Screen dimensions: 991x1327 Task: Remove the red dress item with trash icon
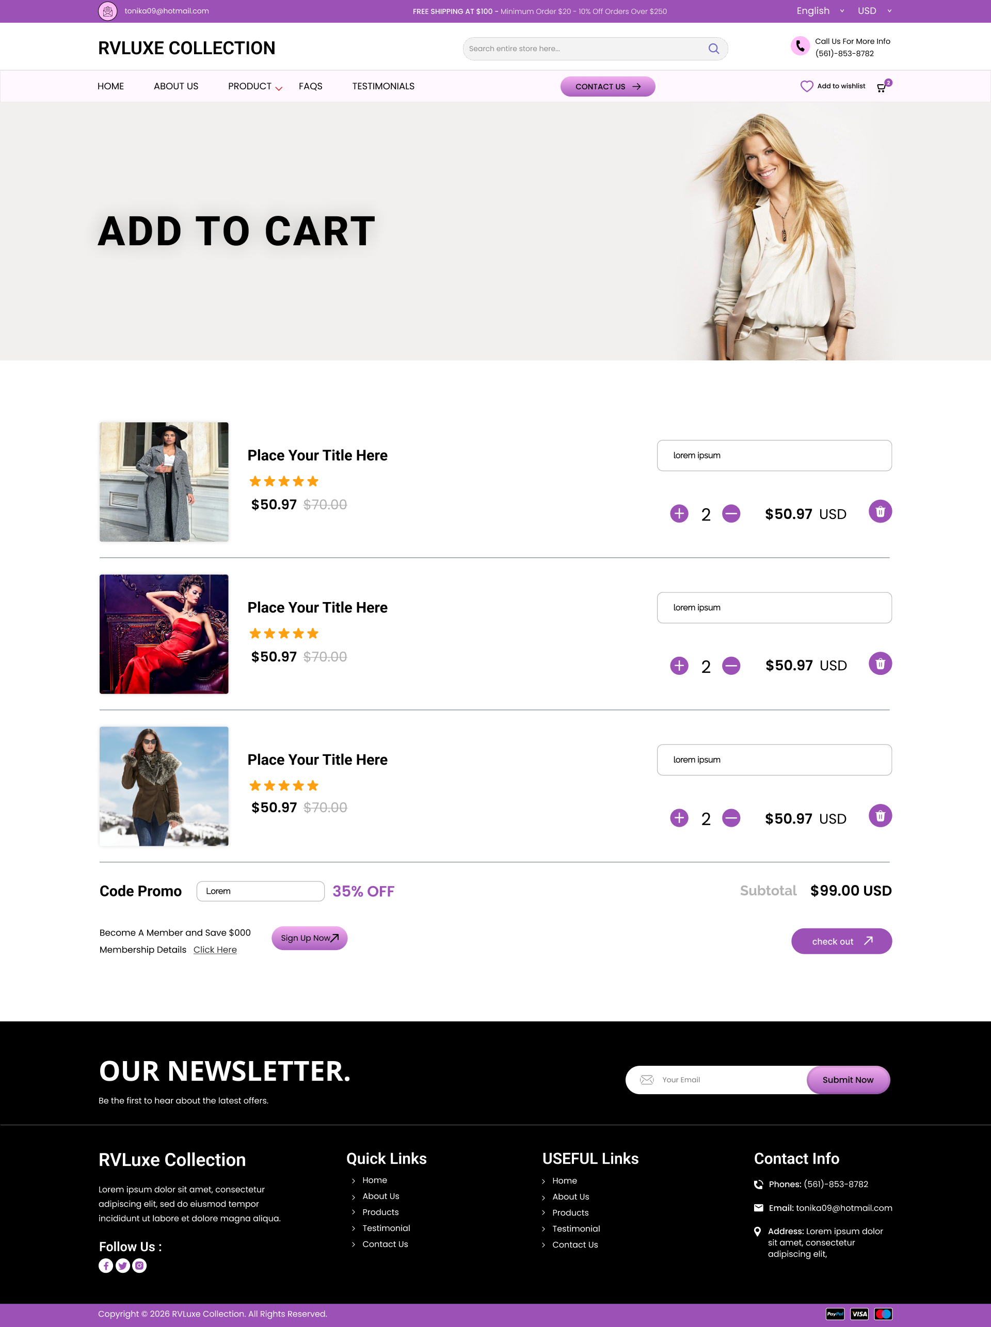880,664
